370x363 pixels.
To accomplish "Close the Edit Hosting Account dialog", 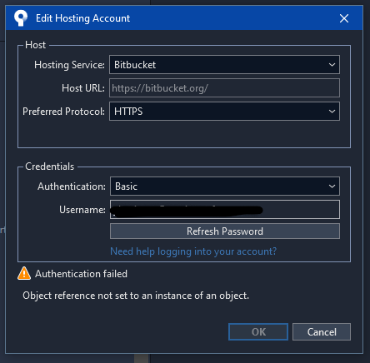I will 344,18.
